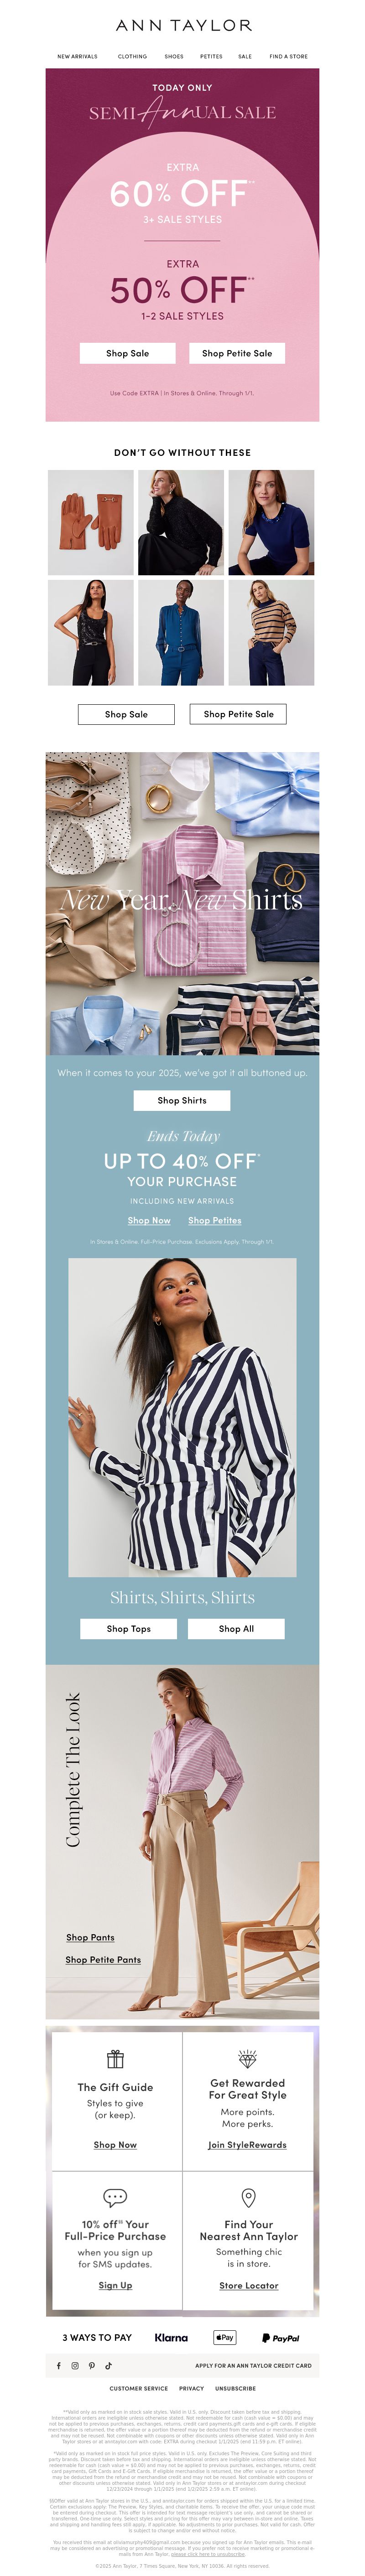Open the TikTok icon in footer

(108, 2365)
